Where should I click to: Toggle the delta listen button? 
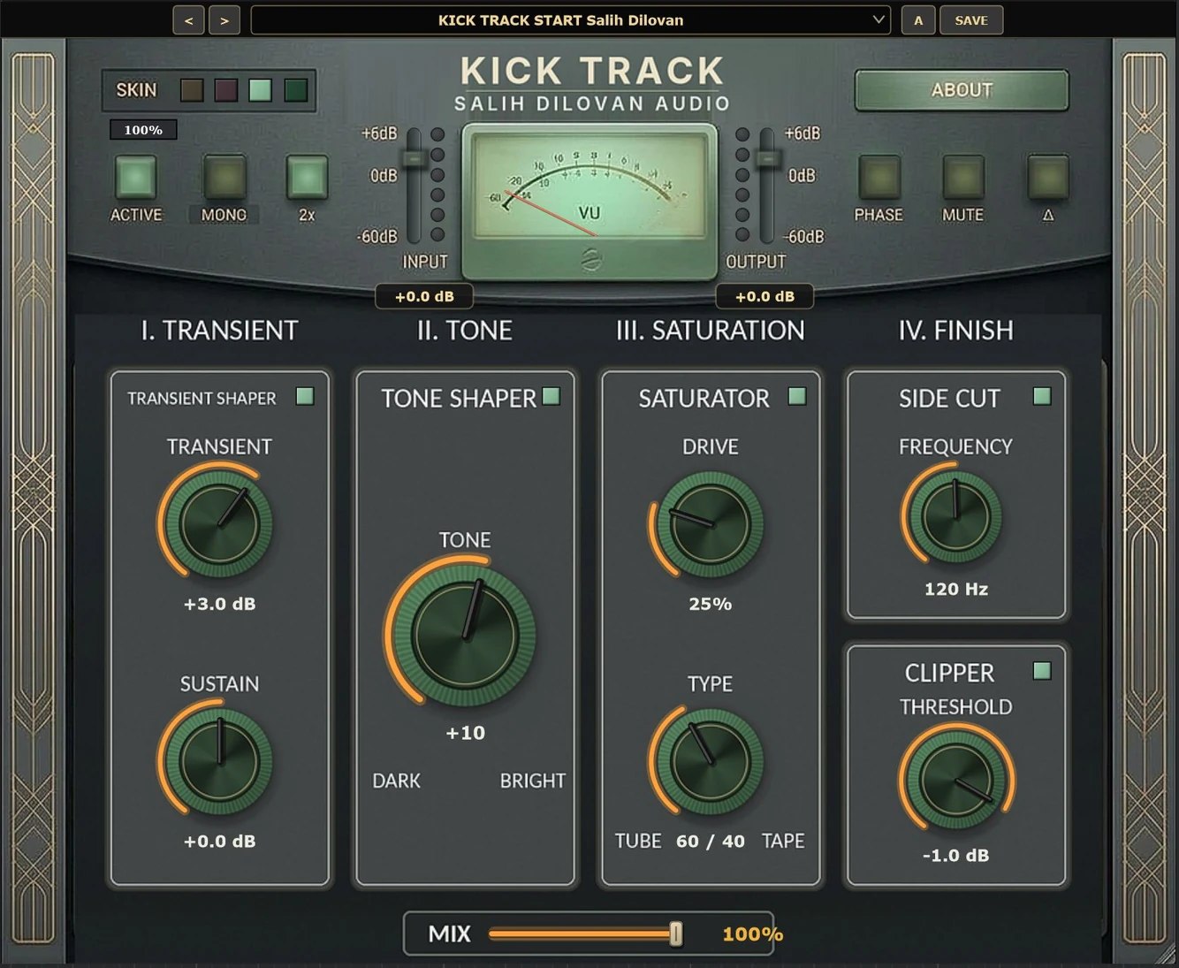[1048, 178]
